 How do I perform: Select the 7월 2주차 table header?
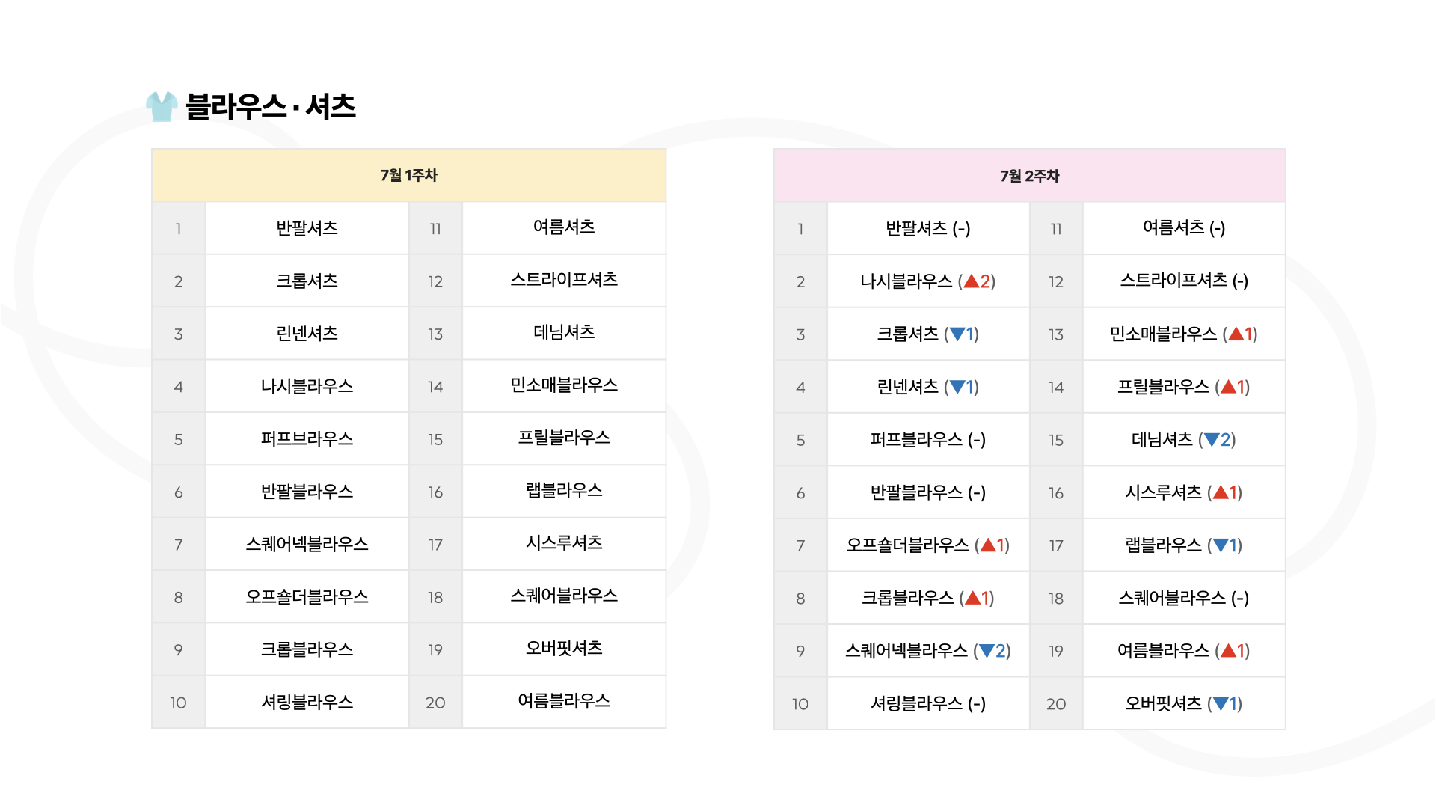point(1029,176)
